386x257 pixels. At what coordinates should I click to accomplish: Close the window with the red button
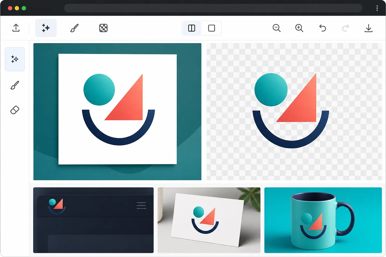click(10, 8)
